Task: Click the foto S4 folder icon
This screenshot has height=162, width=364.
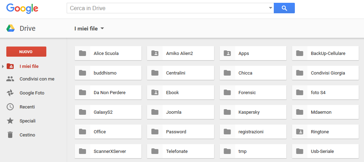Action: (300, 93)
